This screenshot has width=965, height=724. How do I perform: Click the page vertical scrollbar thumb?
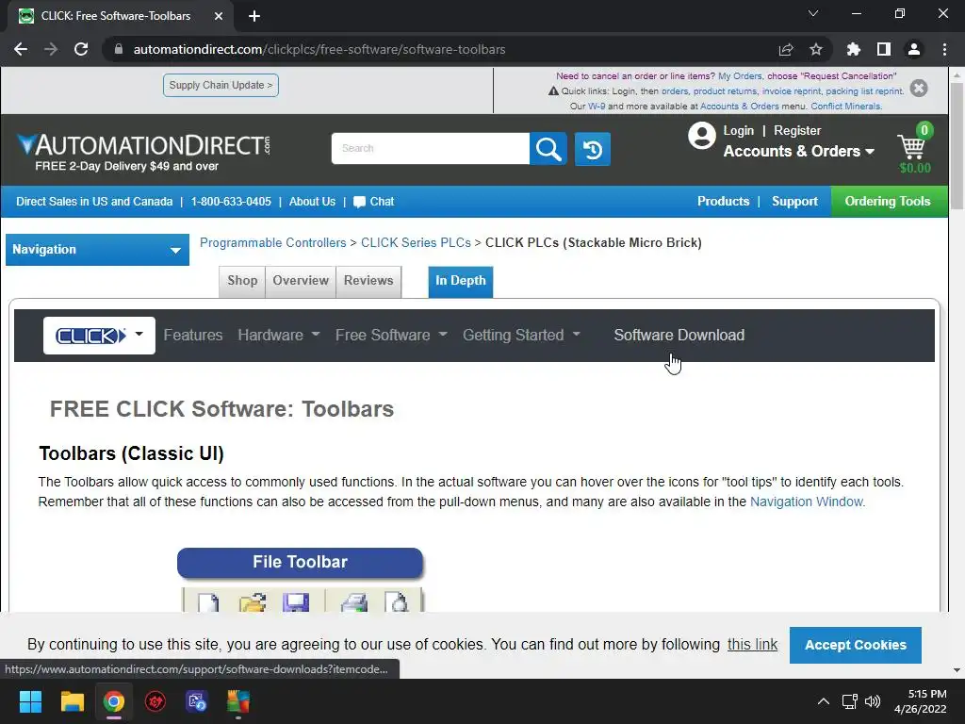(x=957, y=145)
